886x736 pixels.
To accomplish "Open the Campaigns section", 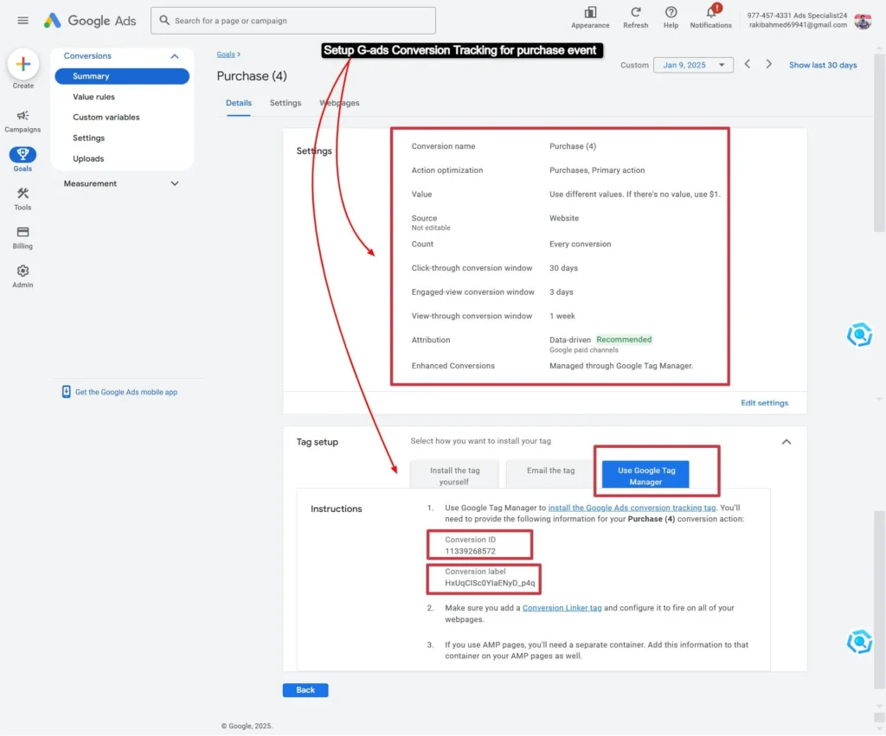I will click(22, 121).
